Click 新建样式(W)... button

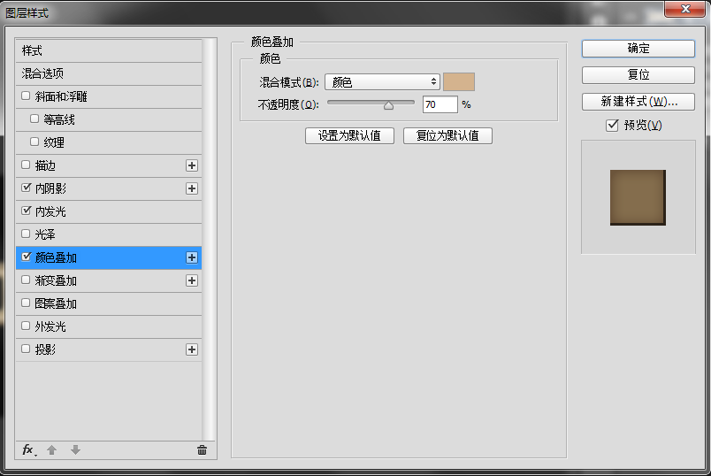pos(638,102)
